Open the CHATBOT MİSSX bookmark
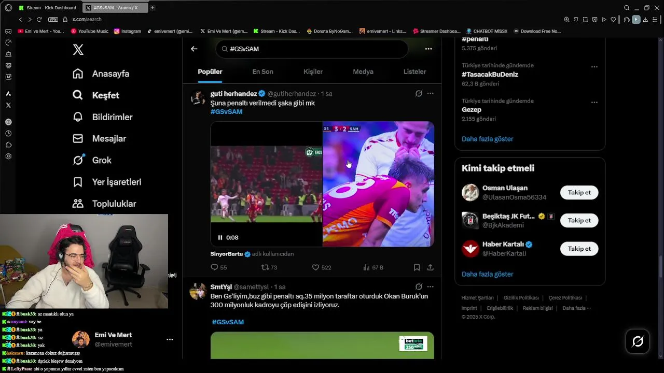Image resolution: width=664 pixels, height=373 pixels. [x=486, y=31]
